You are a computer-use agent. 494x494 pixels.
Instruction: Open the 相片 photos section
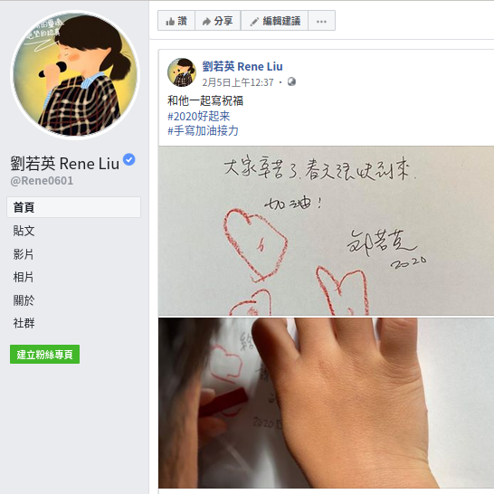pyautogui.click(x=24, y=277)
